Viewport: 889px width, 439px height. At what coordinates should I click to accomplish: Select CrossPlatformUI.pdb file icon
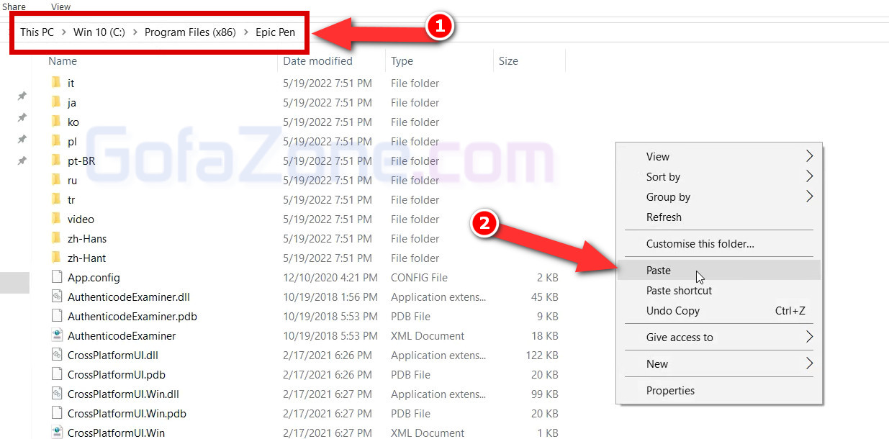(x=57, y=374)
